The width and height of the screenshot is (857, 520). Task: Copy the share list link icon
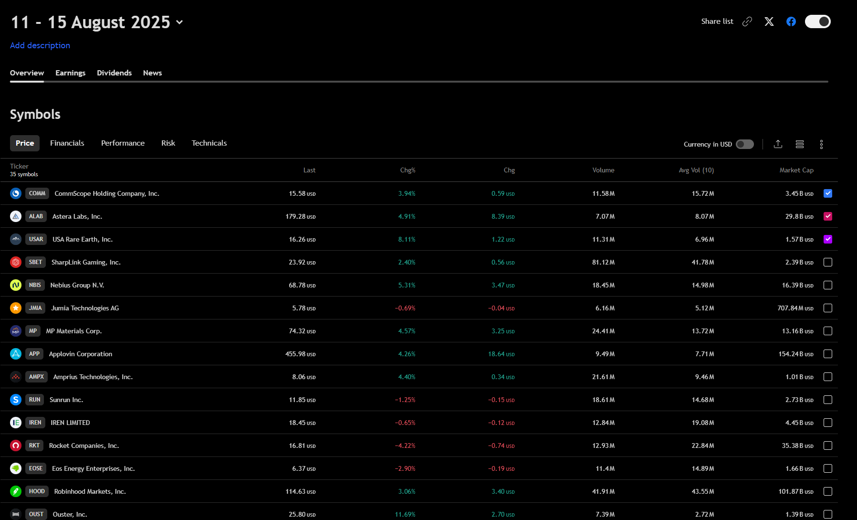pos(747,21)
